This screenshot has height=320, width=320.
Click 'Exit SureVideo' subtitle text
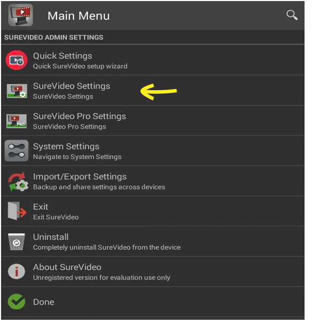point(55,217)
